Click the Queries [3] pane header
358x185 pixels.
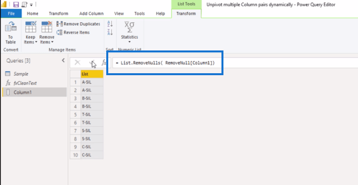[18, 60]
